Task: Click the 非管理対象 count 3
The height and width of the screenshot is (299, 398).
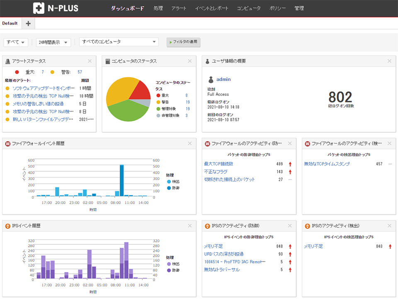Action: (x=187, y=115)
